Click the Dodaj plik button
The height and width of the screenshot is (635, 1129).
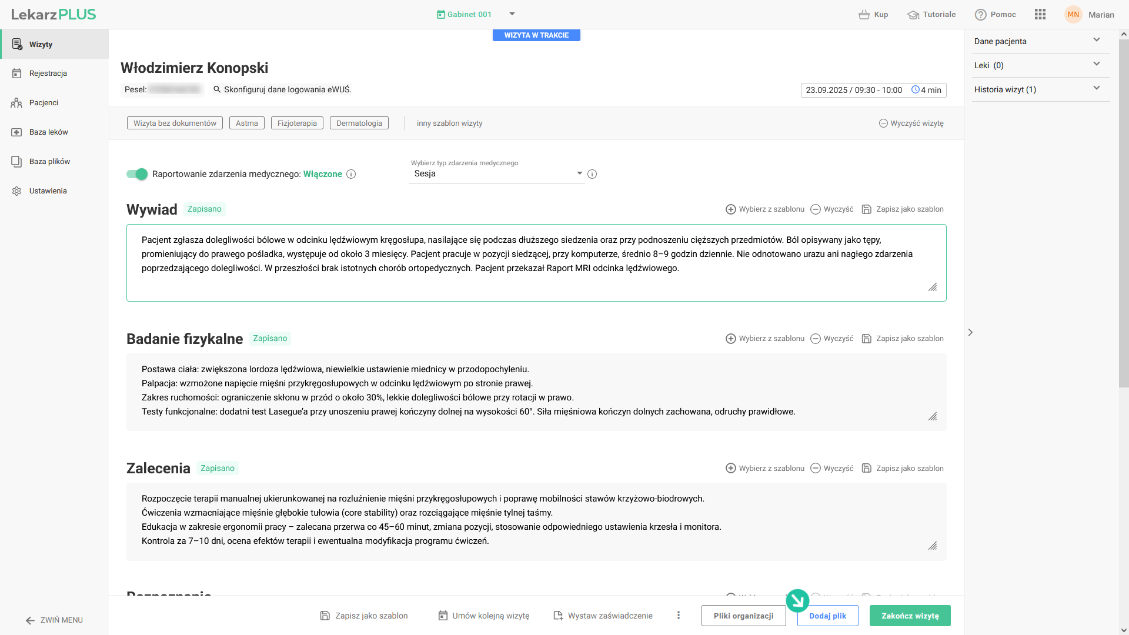click(827, 616)
